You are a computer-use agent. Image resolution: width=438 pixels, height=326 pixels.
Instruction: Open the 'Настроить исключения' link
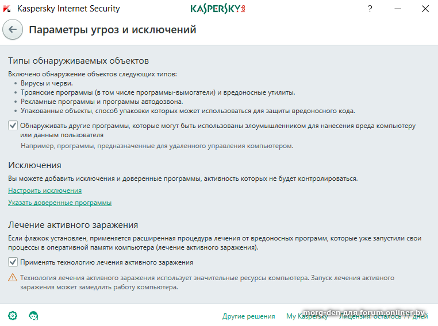coord(45,191)
